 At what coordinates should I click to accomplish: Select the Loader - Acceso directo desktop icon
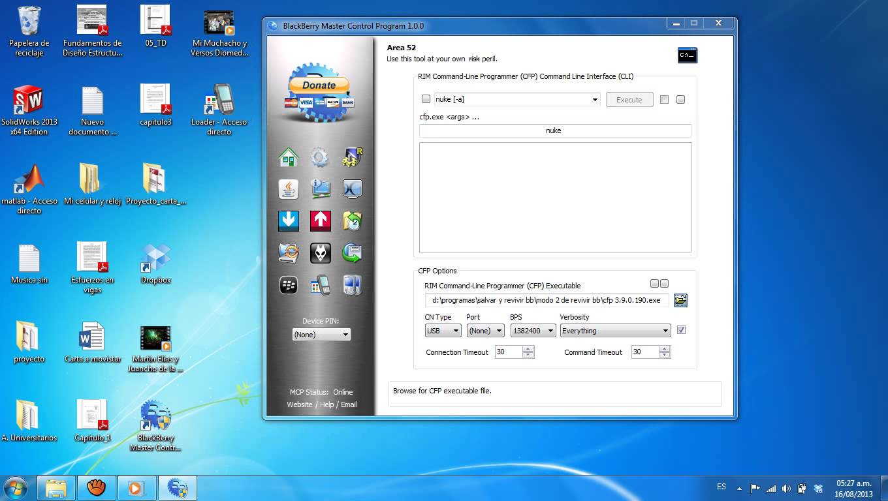[x=219, y=110]
